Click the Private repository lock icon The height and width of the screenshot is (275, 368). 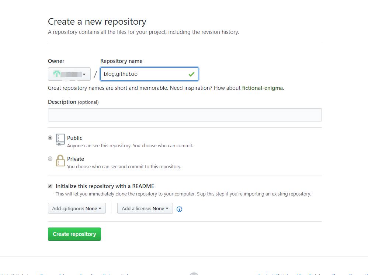click(60, 161)
